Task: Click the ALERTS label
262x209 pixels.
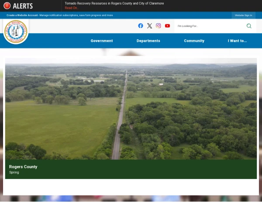Action: click(23, 6)
